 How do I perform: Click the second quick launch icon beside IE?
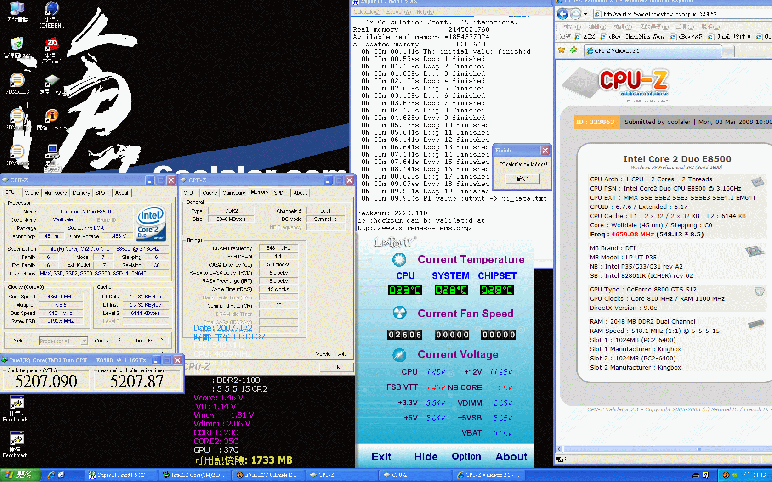tap(61, 475)
